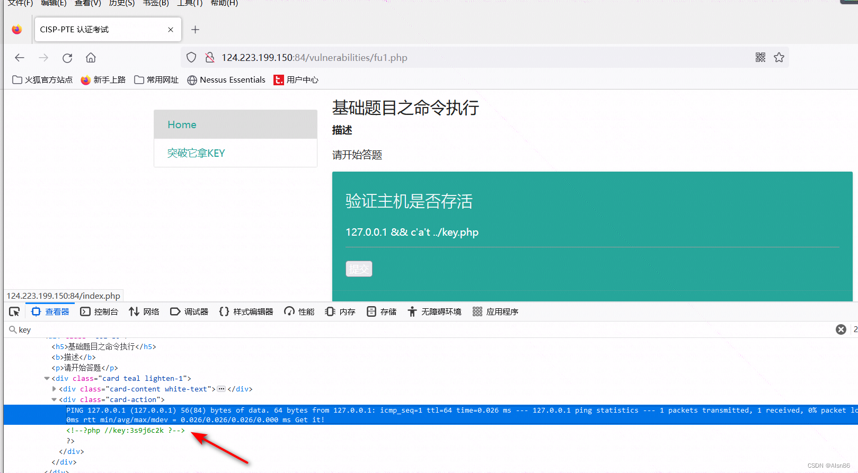Open 文件(F) menu
858x473 pixels.
coord(20,3)
